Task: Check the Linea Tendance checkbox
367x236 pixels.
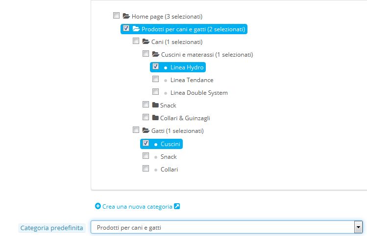Action: (x=155, y=79)
